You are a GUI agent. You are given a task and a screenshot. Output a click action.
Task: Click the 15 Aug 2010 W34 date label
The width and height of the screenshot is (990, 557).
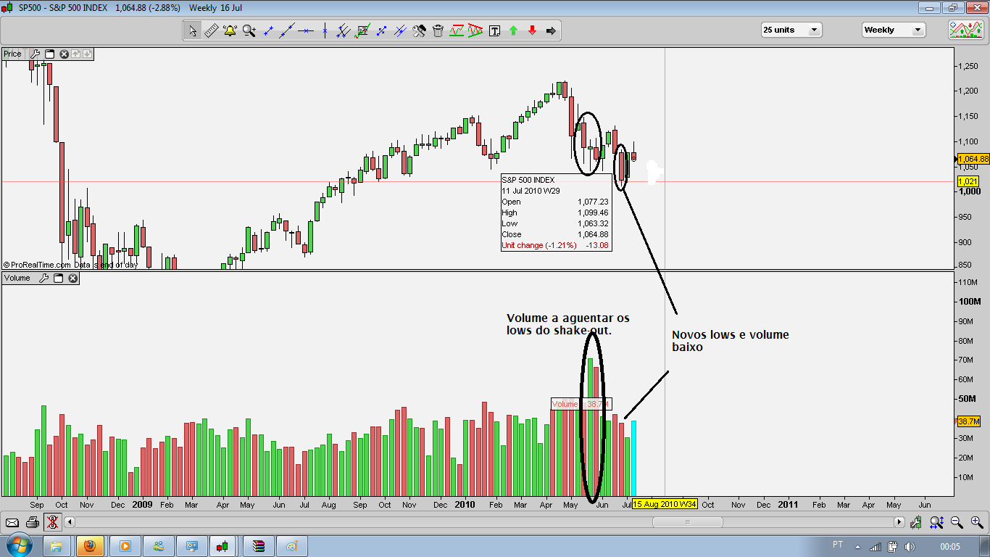pyautogui.click(x=665, y=504)
